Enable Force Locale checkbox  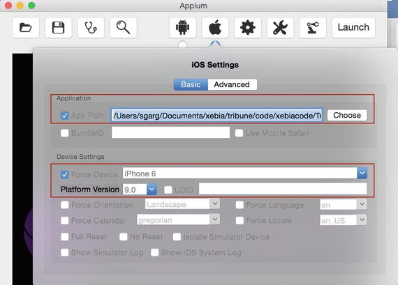coord(239,220)
